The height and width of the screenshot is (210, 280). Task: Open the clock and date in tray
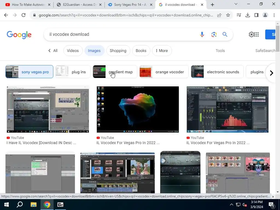point(256,205)
